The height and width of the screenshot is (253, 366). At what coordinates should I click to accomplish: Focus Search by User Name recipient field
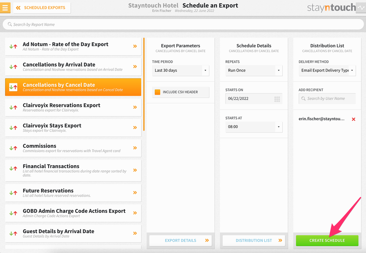(327, 98)
